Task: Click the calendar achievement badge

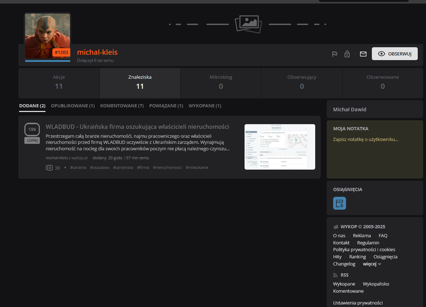Action: 339,203
